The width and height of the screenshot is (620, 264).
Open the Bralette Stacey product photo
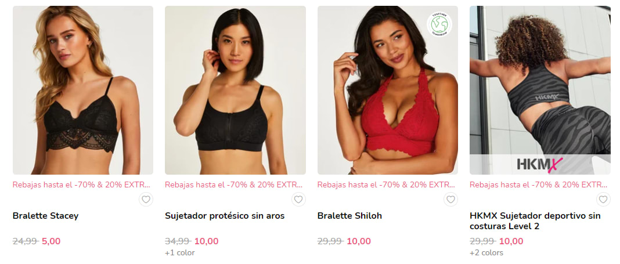pyautogui.click(x=82, y=90)
